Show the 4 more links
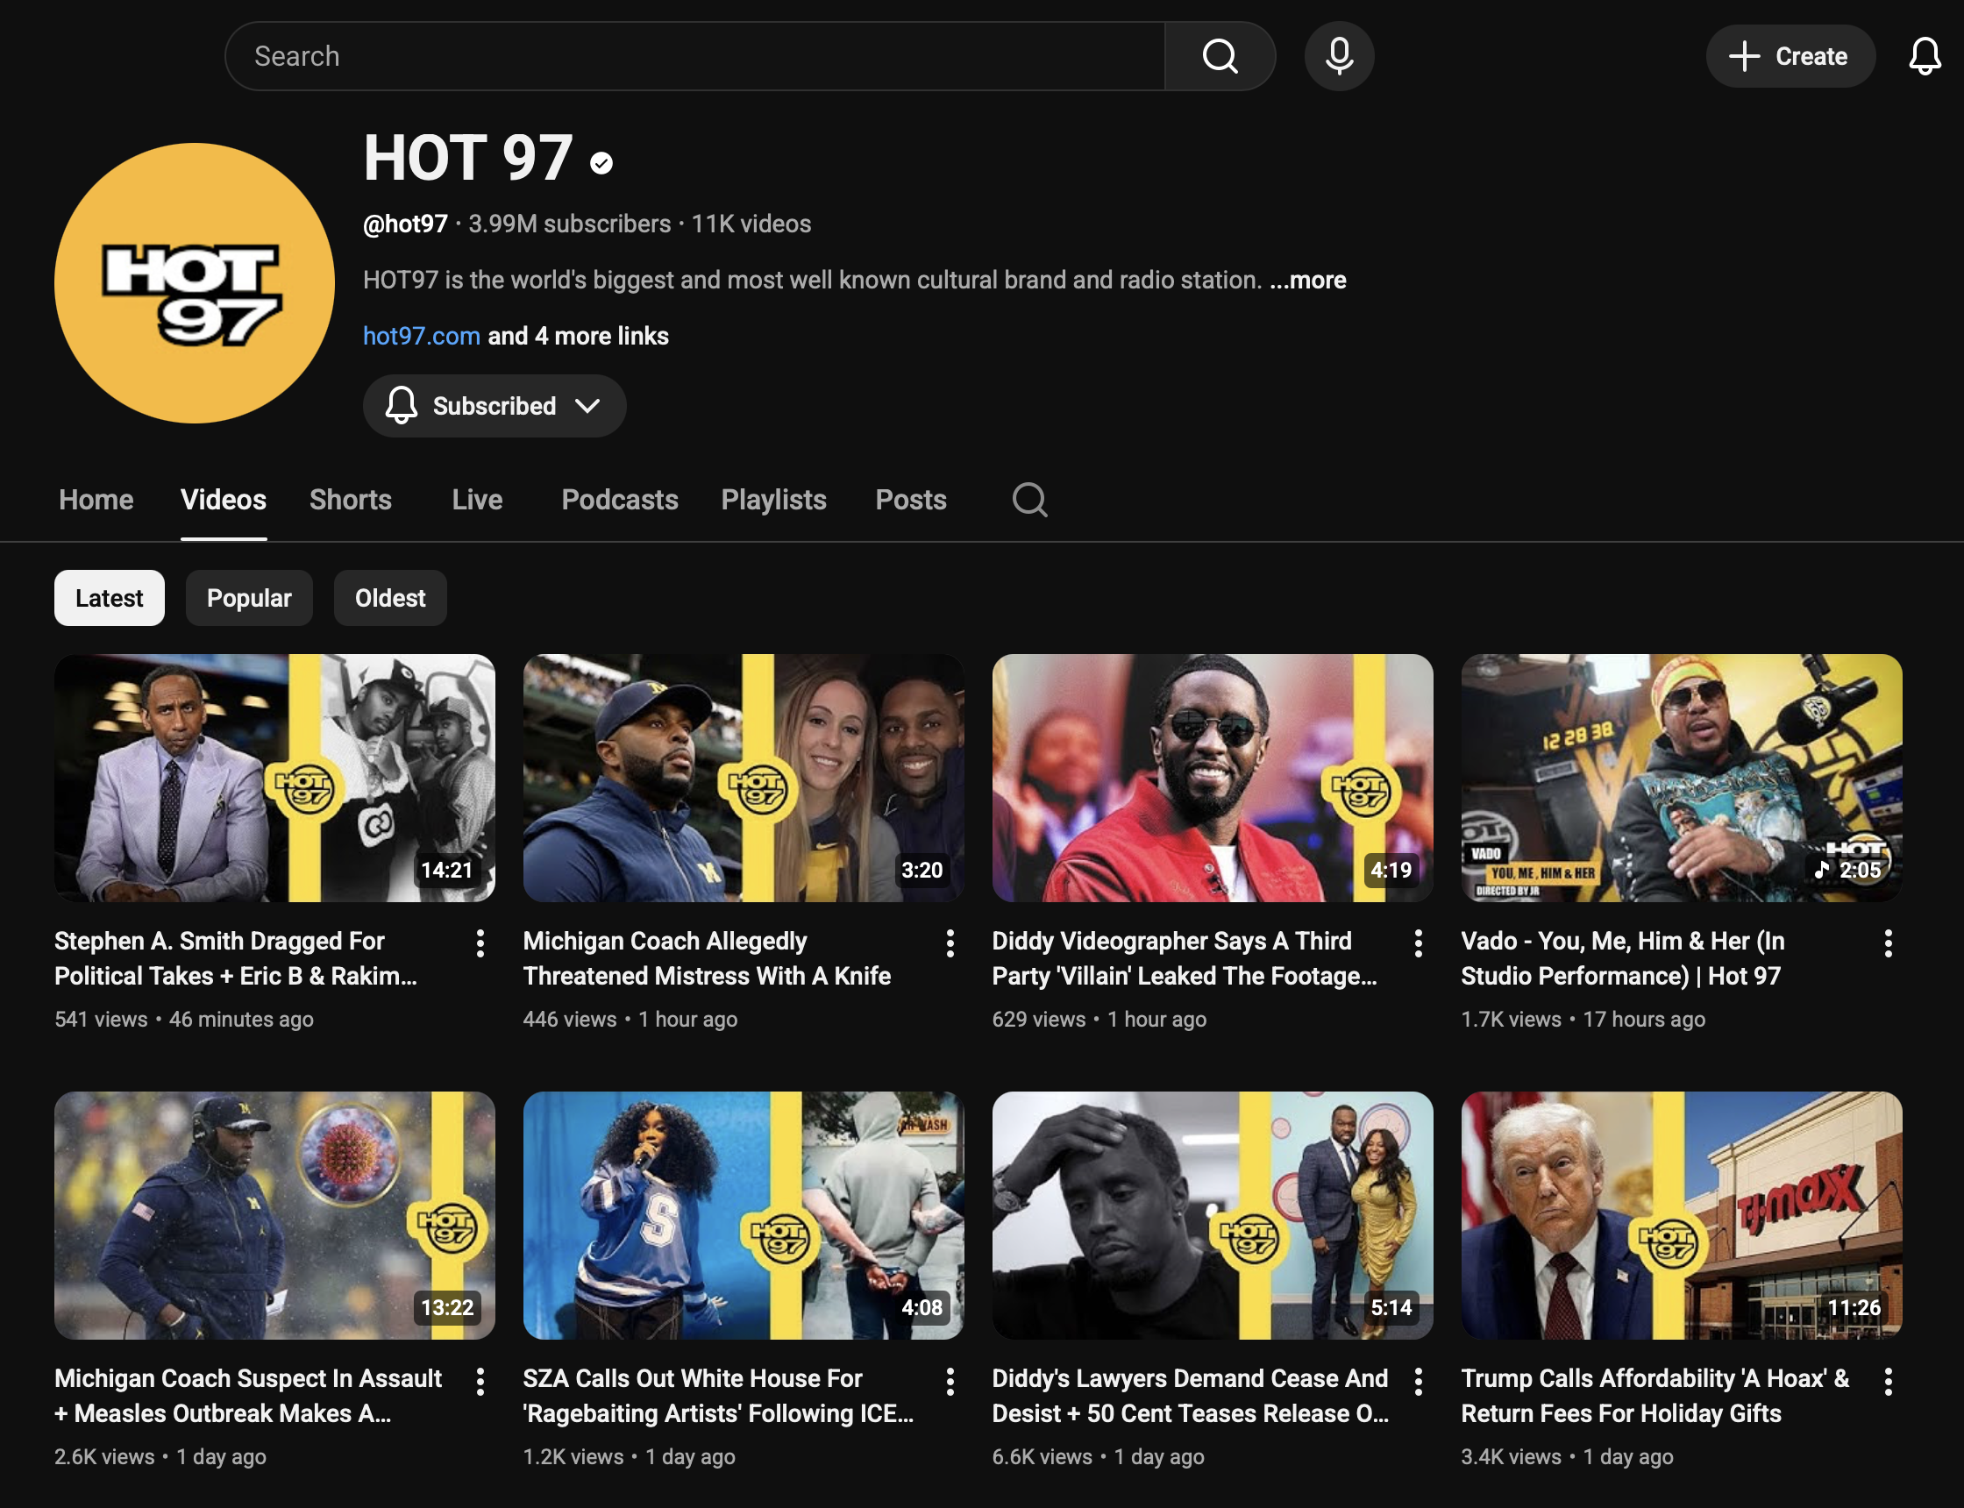The height and width of the screenshot is (1508, 1964). [578, 337]
